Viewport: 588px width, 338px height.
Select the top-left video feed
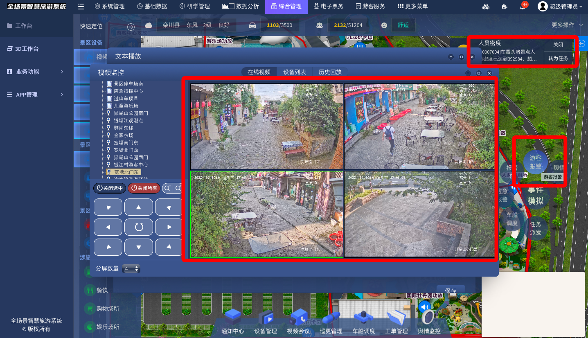tap(267, 126)
